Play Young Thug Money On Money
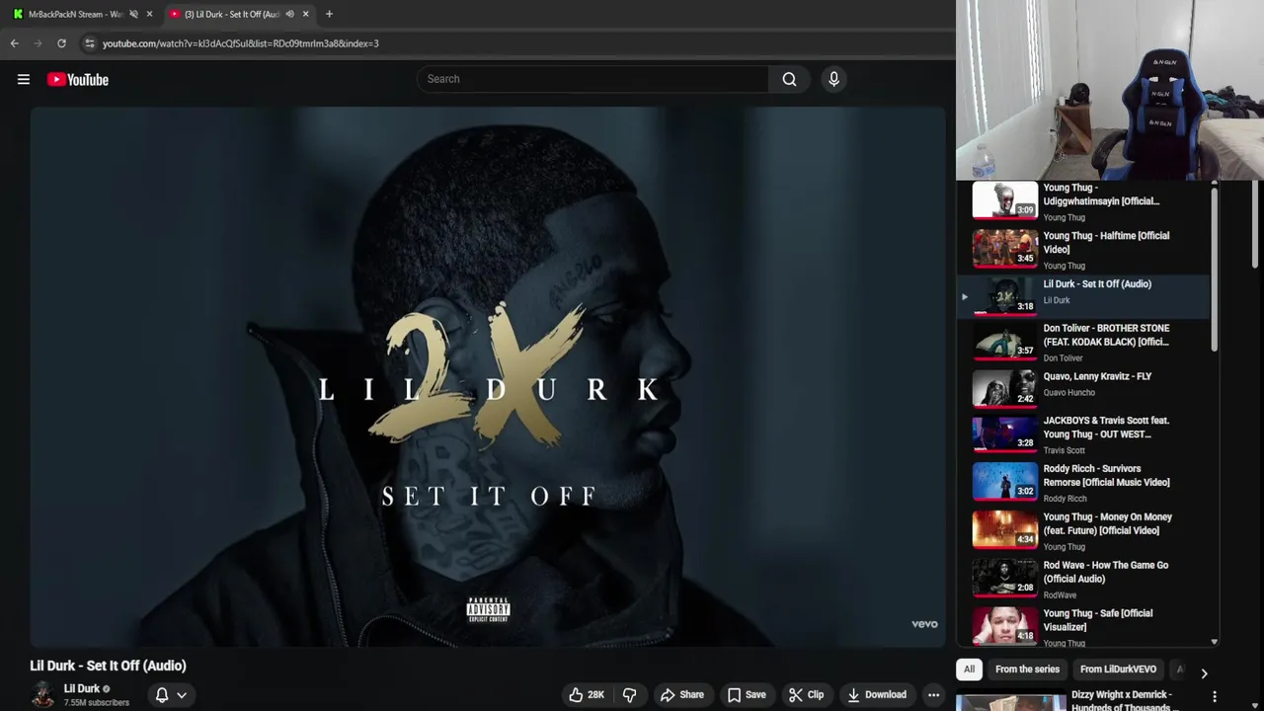 (x=1083, y=531)
